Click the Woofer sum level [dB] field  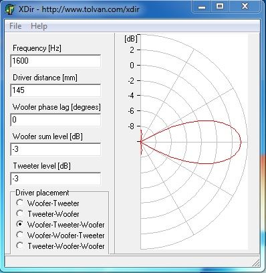tap(55, 149)
